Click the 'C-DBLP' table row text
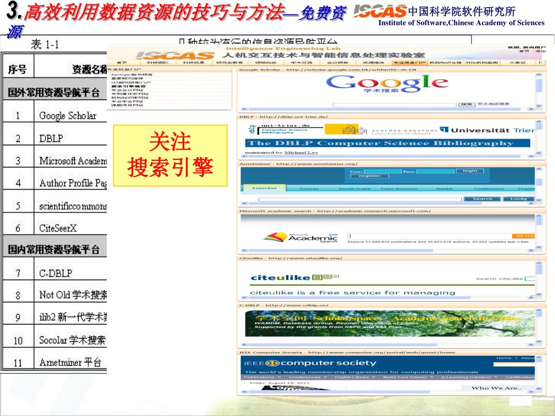Viewport: 555px width, 416px height. 56,273
